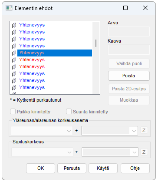Select the highlighted Yhtenevyys row in the list
The height and width of the screenshot is (182, 158).
click(55, 53)
